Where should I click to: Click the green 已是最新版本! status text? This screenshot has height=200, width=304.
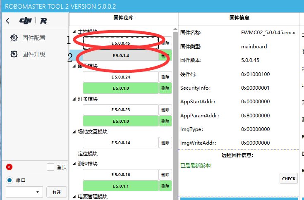196,166
